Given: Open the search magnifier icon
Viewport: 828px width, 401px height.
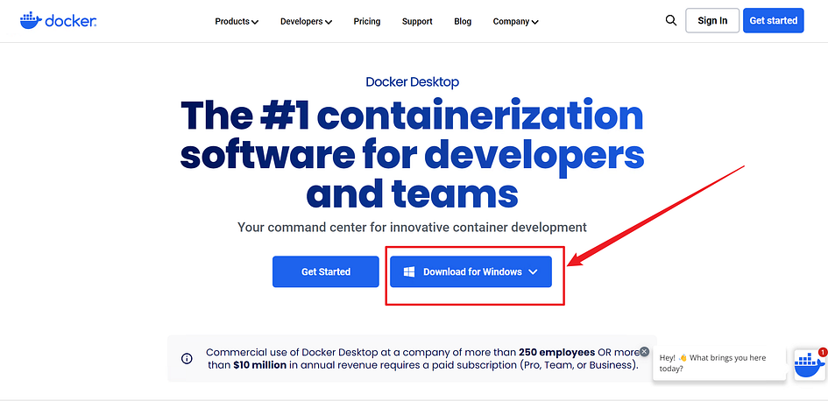Looking at the screenshot, I should click(x=670, y=21).
